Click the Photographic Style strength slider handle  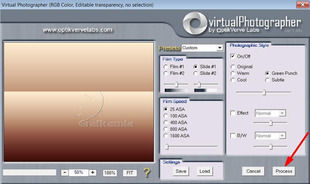[264, 92]
